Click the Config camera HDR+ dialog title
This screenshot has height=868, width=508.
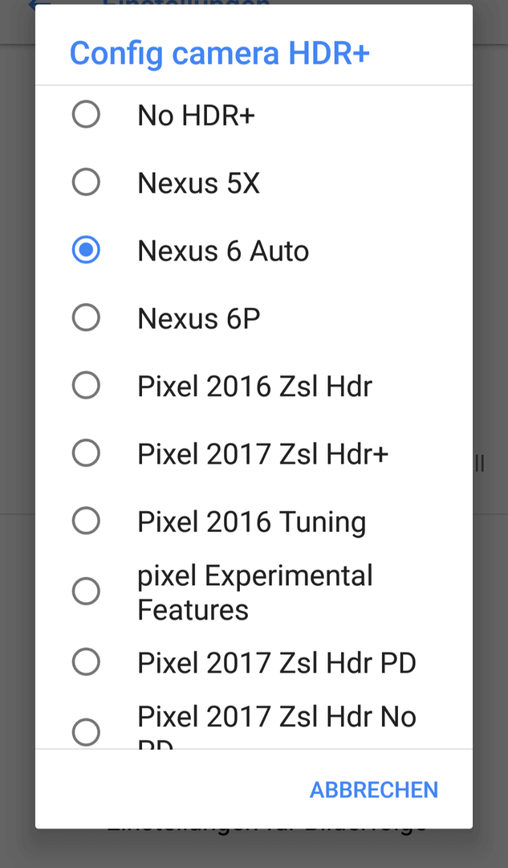[x=219, y=53]
